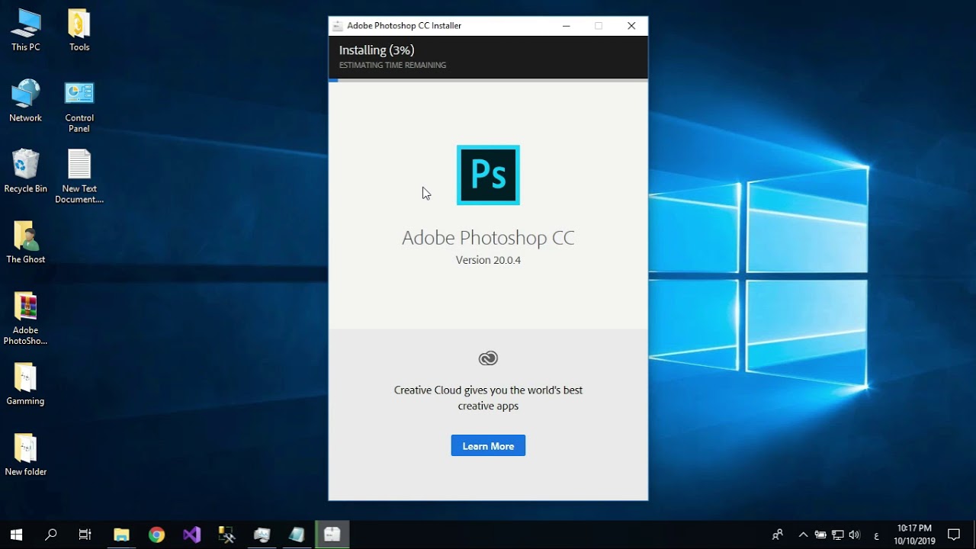976x549 pixels.
Task: Click the Photoshop Ps logo
Action: (x=488, y=175)
